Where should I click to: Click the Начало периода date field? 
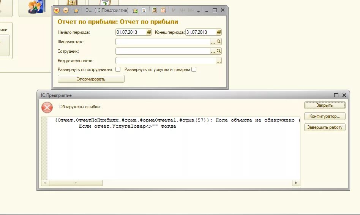pyautogui.click(x=131, y=32)
